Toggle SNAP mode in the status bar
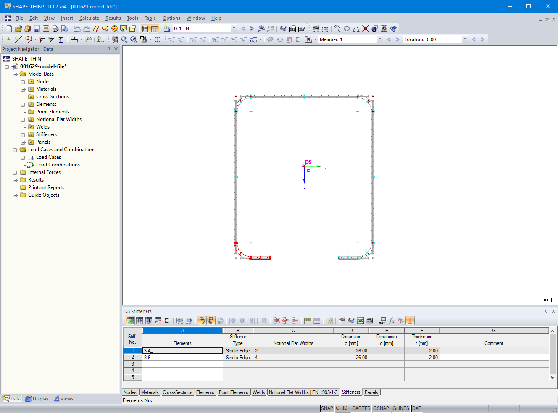The width and height of the screenshot is (558, 413). point(327,408)
